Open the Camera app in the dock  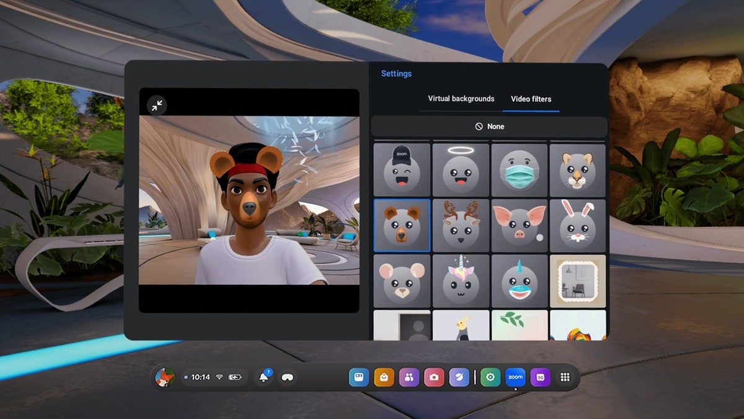(434, 377)
